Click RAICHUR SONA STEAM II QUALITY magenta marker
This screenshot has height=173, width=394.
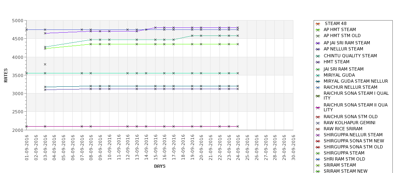pos(318,108)
